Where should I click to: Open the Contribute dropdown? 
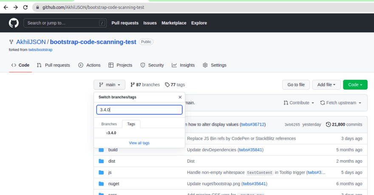[x=299, y=103]
